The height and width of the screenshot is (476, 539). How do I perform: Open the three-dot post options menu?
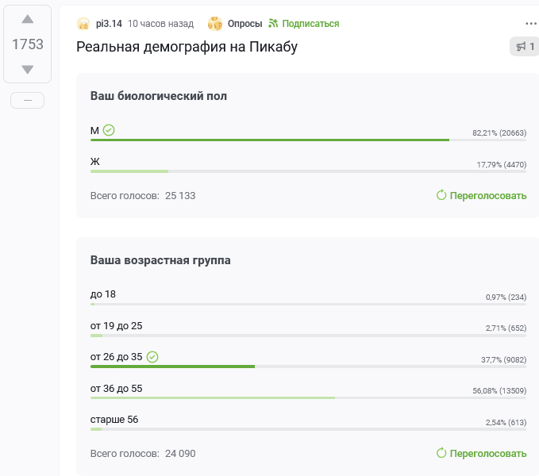point(531,24)
